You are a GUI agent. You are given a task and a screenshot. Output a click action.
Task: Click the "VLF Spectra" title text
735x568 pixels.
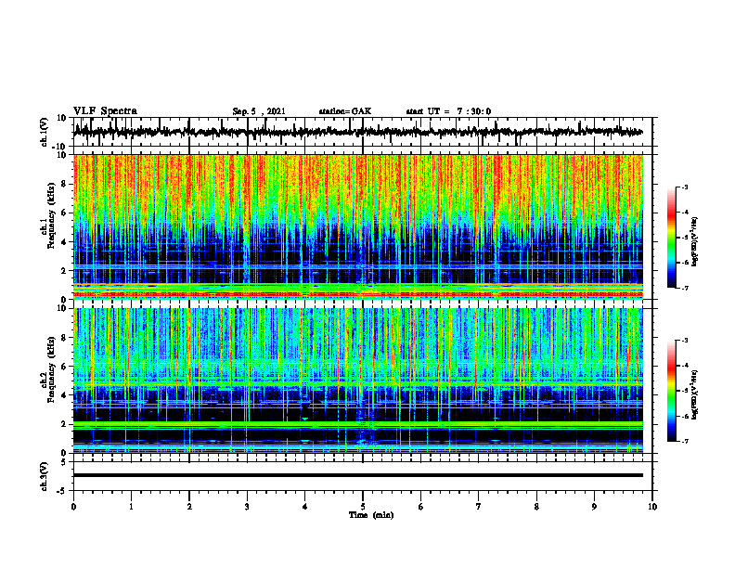[x=105, y=111]
